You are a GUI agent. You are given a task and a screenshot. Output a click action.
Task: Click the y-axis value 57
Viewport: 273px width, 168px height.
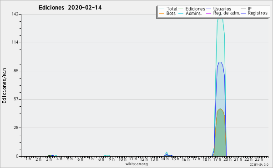click(16, 99)
